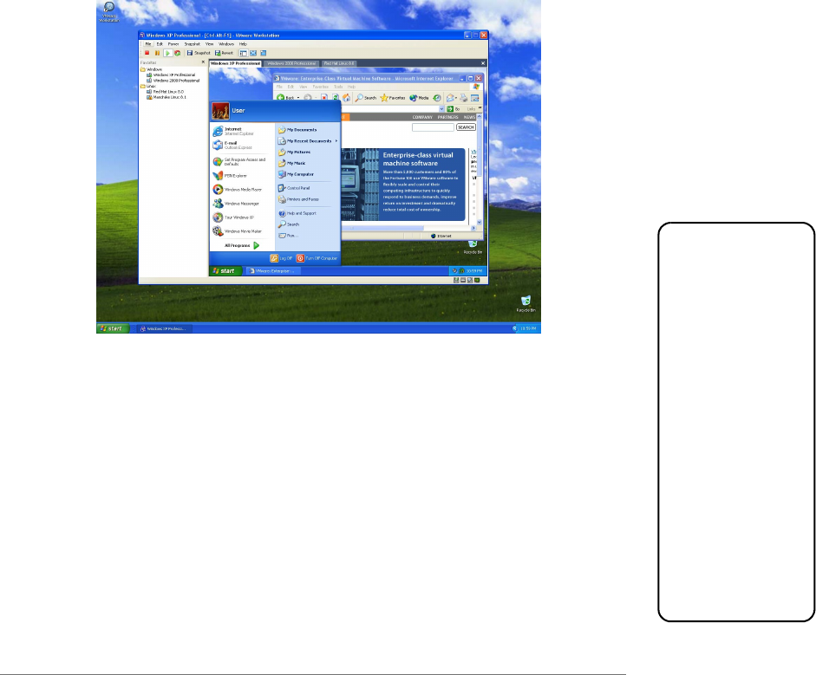Open the Help menu in VMware Workstation
The width and height of the screenshot is (816, 675).
click(243, 44)
